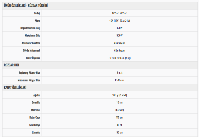This screenshot has height=137, width=199.
Task: Click the 12V-AC 24V-AC voltage value
Action: tap(119, 13)
